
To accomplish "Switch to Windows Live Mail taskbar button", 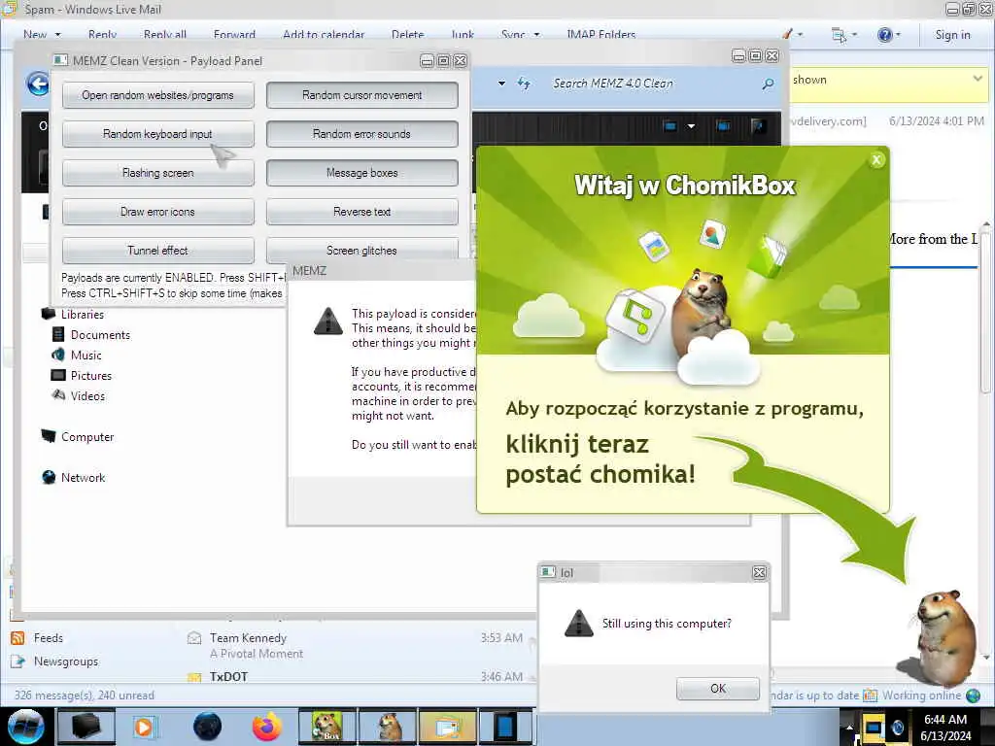I will [x=447, y=727].
